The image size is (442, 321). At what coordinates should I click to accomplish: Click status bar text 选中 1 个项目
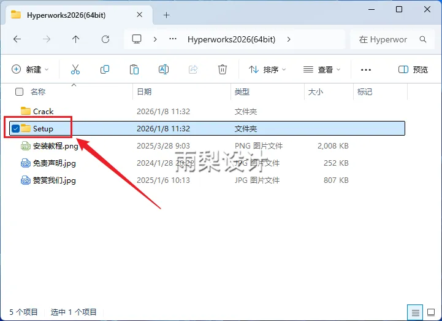tap(74, 312)
